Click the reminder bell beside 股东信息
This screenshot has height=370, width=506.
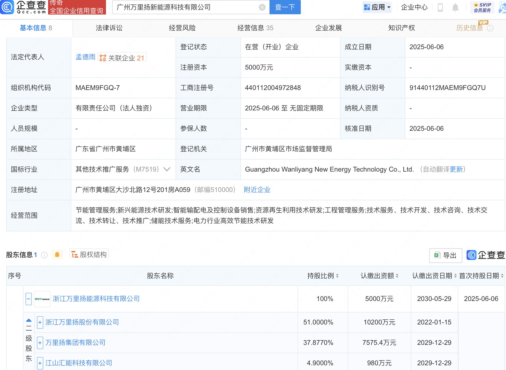coord(57,255)
